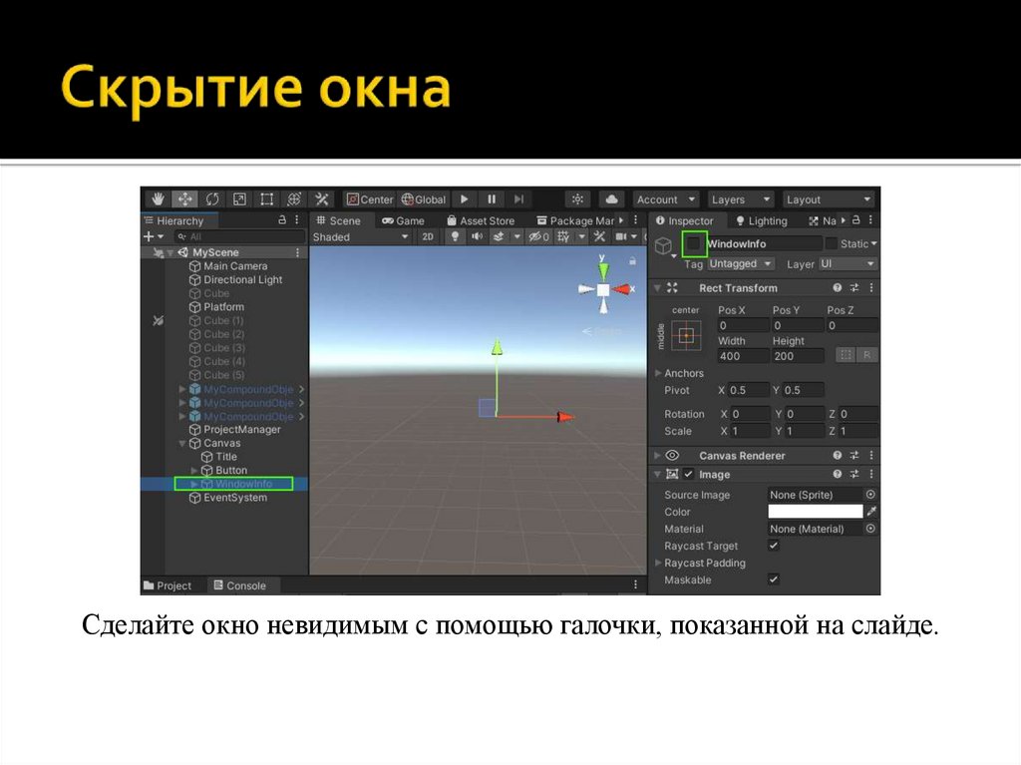This screenshot has width=1021, height=765.
Task: Expand the Raycast Padding foldout
Action: point(658,563)
